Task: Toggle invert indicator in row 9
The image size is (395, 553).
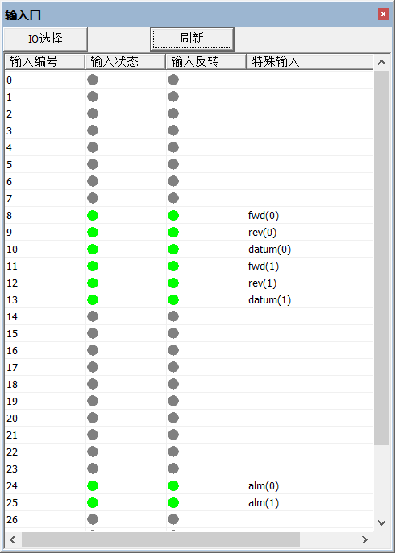Action: (x=173, y=233)
